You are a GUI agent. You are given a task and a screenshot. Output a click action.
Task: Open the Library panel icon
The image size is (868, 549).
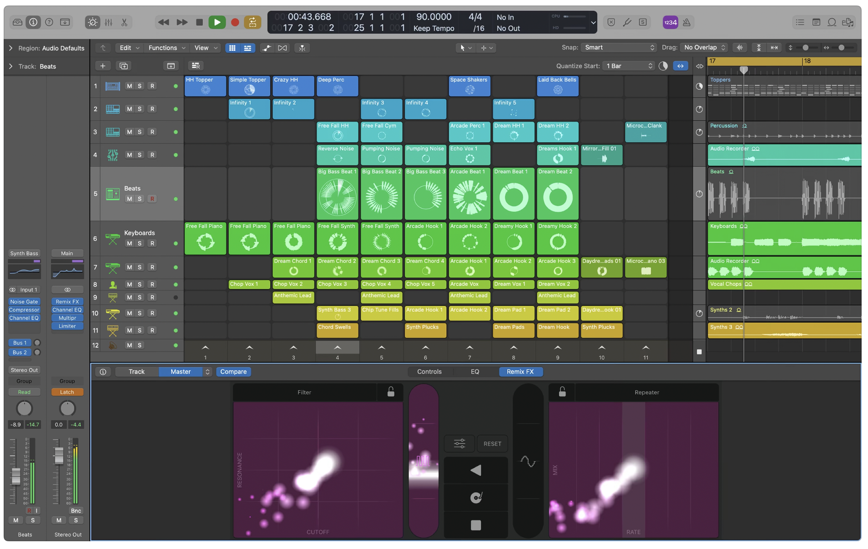[17, 22]
